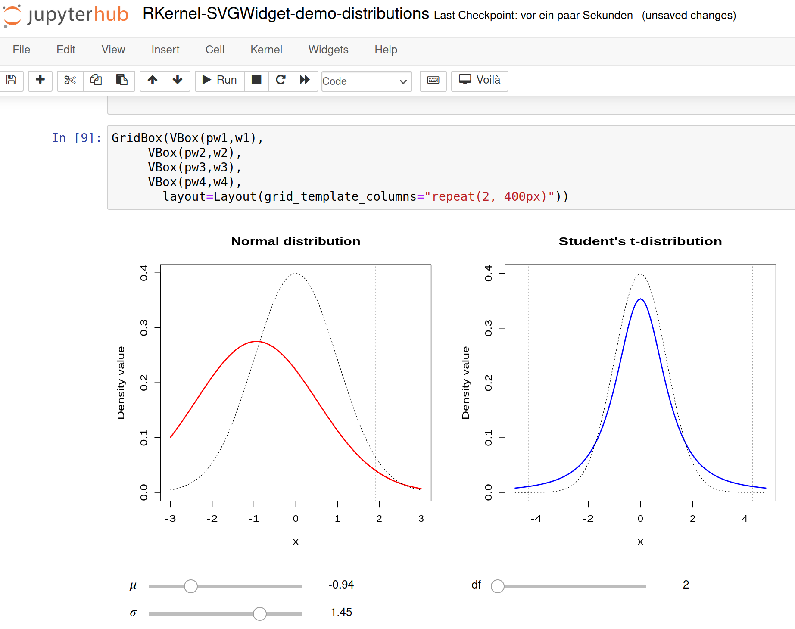Screen dimensions: 795x629
Task: Open the Kernel menu
Action: click(266, 50)
